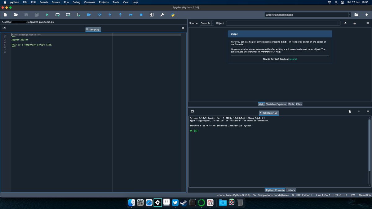Run current cell toolbar icon
This screenshot has height=209, width=372.
click(x=57, y=15)
